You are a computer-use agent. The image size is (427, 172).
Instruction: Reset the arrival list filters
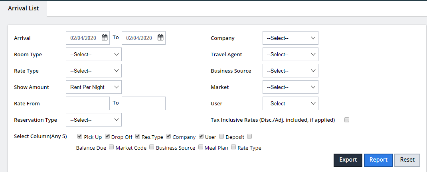(407, 160)
